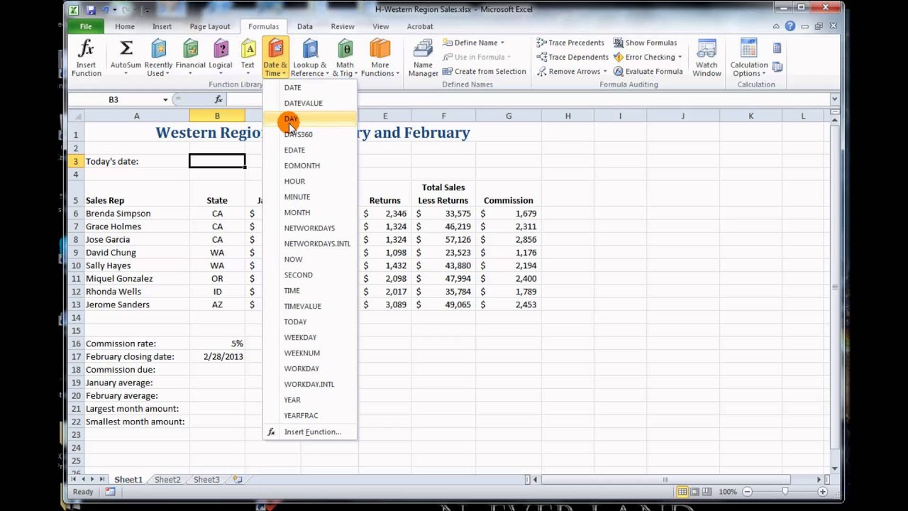Switch to Page Break Preview in status bar
The height and width of the screenshot is (511, 908).
707,492
